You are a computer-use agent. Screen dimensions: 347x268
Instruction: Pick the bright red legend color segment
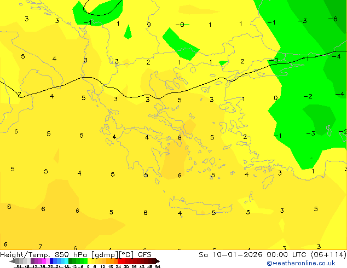(x=119, y=261)
